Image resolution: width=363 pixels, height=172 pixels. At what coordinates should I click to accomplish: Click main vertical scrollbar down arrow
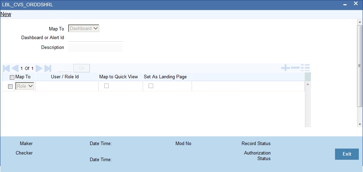coord(360,124)
